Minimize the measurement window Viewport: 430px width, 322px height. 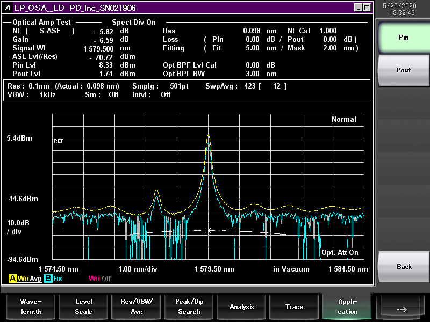coord(358,8)
